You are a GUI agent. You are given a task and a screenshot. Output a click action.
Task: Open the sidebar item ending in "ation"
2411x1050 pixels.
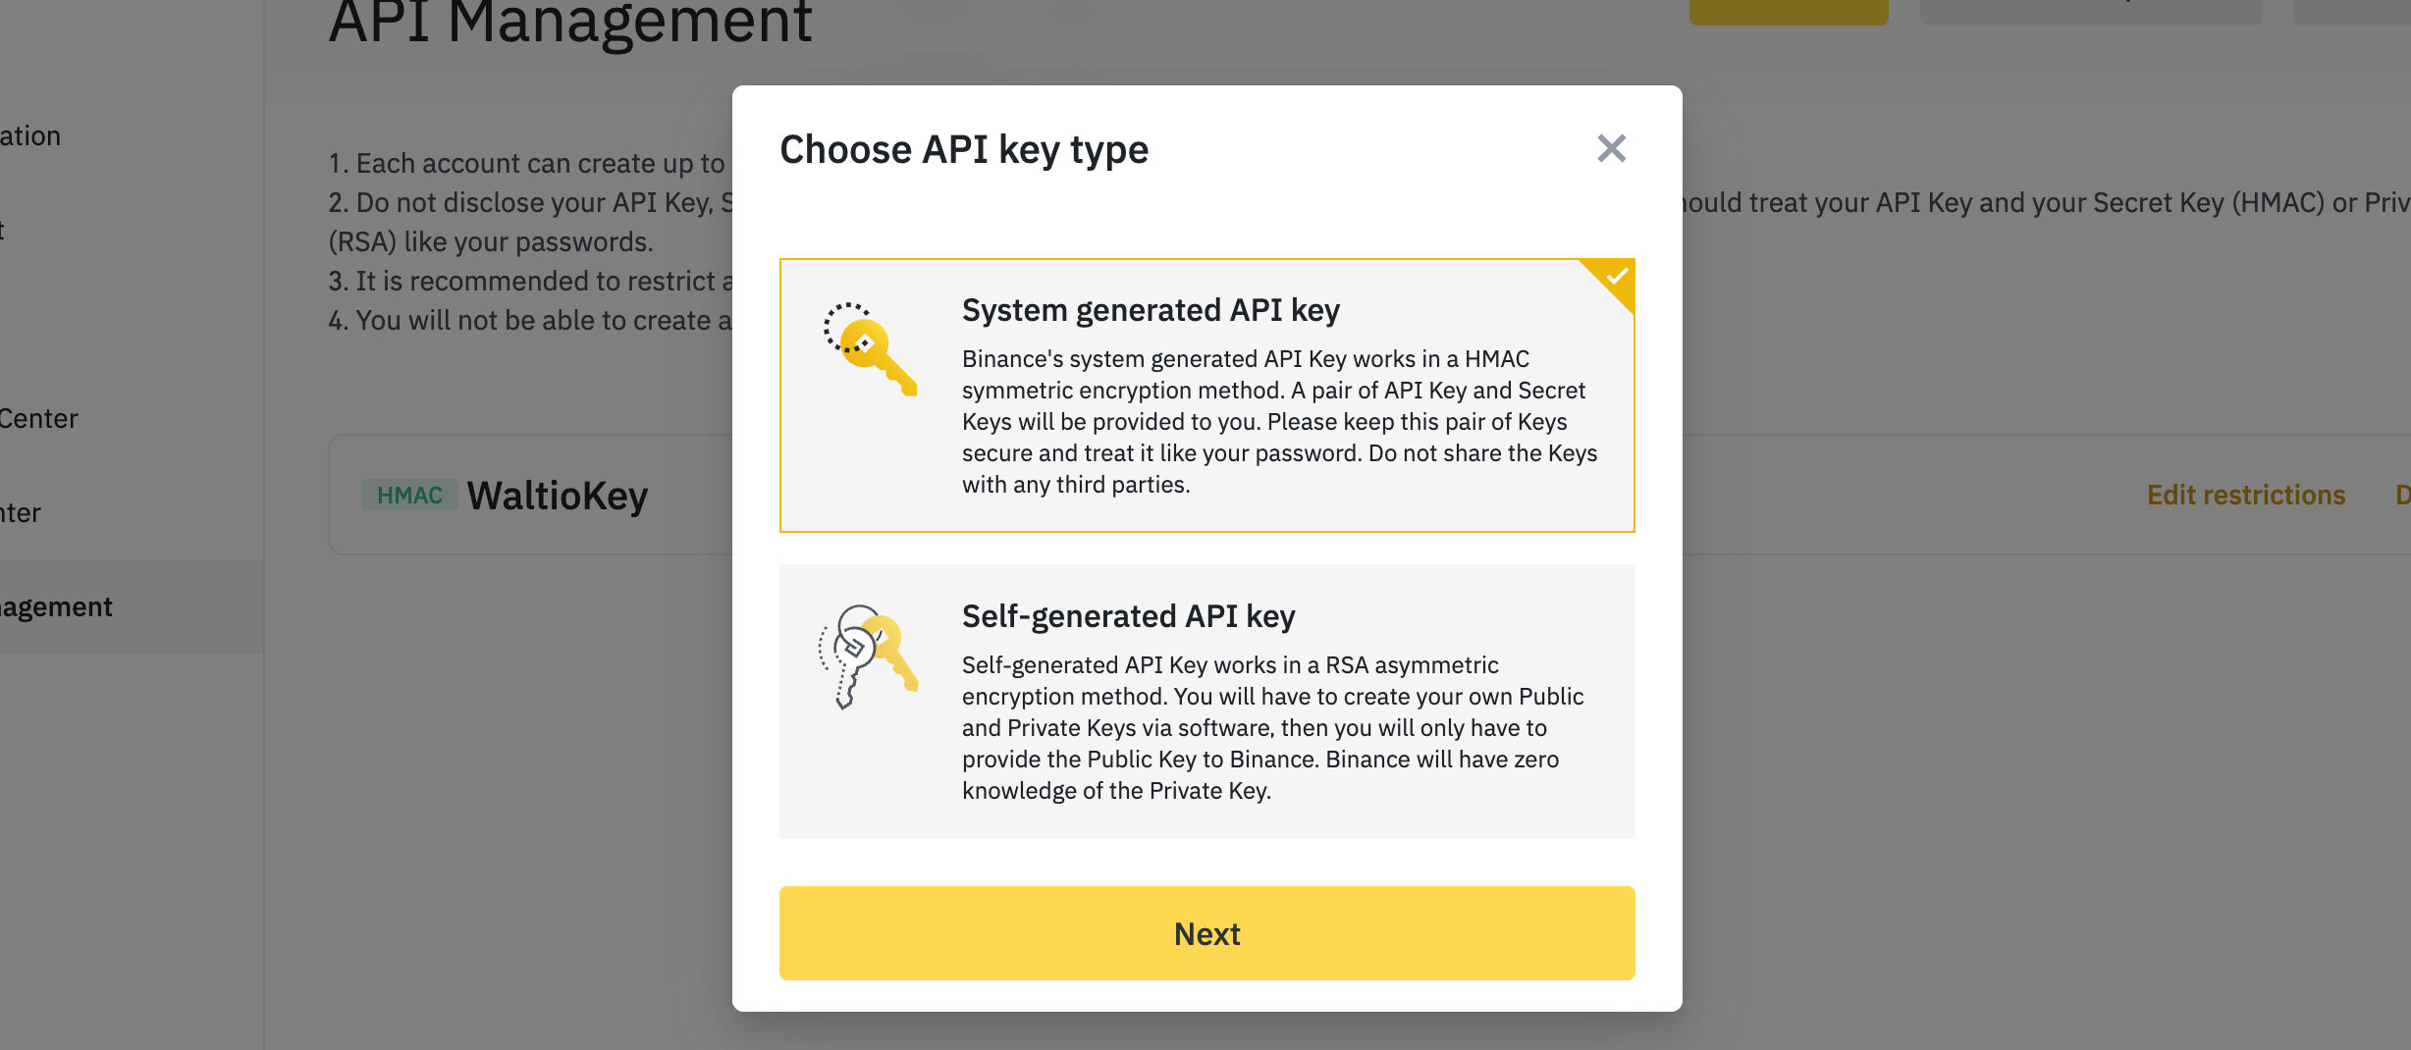pos(31,136)
